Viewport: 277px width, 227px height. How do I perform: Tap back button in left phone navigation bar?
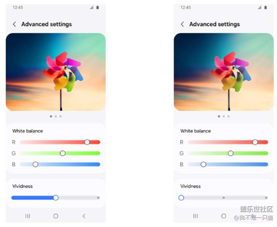tap(84, 216)
